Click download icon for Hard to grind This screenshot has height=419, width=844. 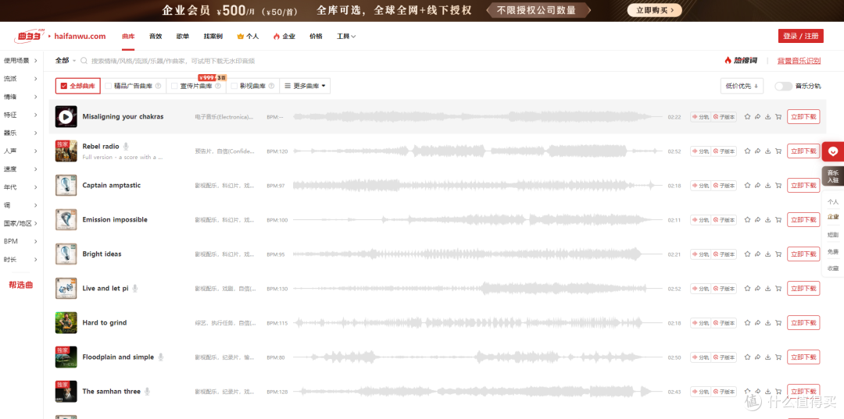(767, 323)
